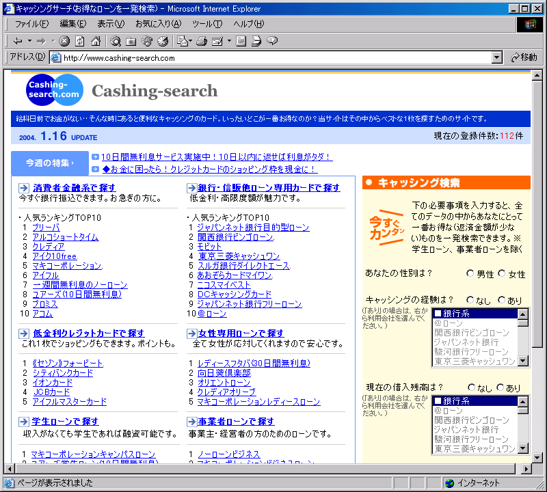Viewport: 547px width, 492px height.
Task: Click the Edit page toolbar icon
Action: (217, 41)
